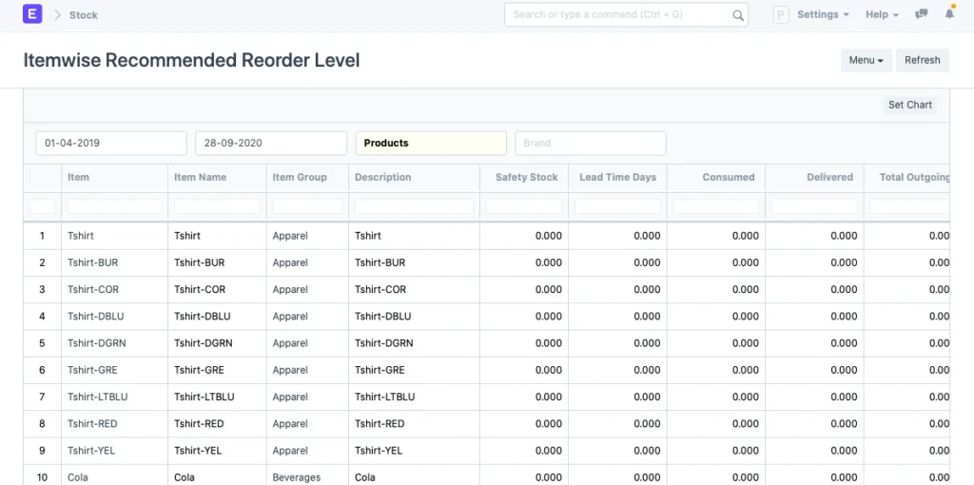Edit the to date 28-09-2020 field
The image size is (974, 485).
pyautogui.click(x=271, y=143)
